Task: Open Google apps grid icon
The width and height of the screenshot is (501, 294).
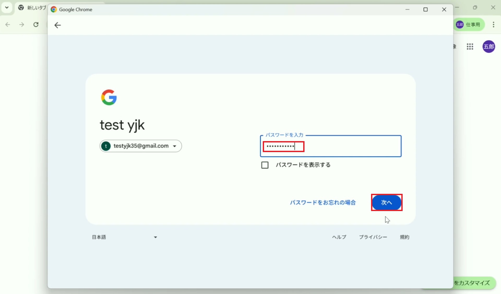Action: [470, 47]
